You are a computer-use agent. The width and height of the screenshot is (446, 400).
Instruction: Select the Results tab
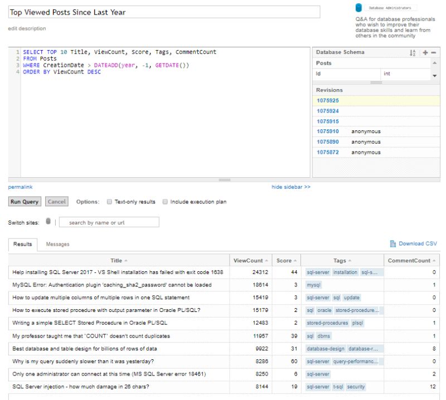tap(22, 244)
